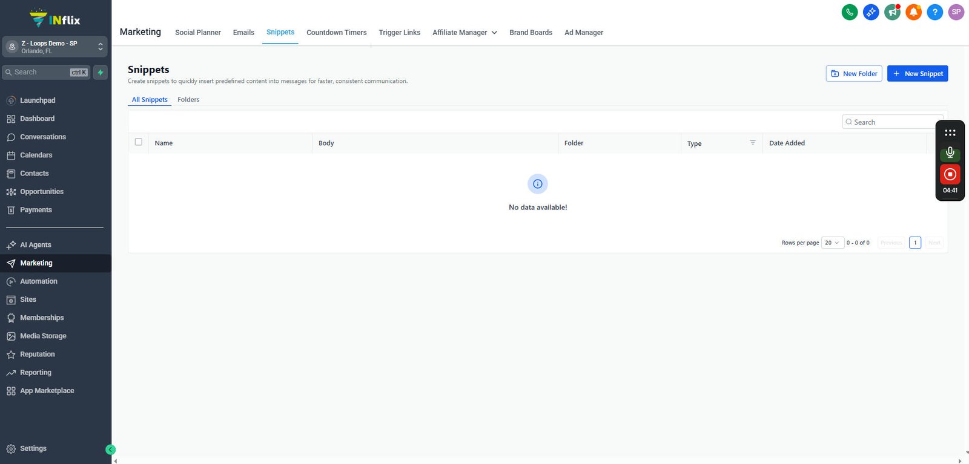
Task: Click the green phone dialer icon
Action: point(850,12)
